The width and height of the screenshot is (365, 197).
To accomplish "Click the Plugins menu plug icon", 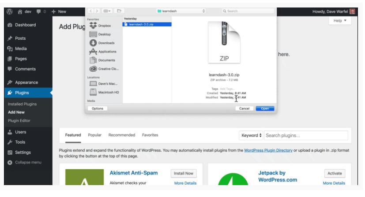I will [10, 93].
